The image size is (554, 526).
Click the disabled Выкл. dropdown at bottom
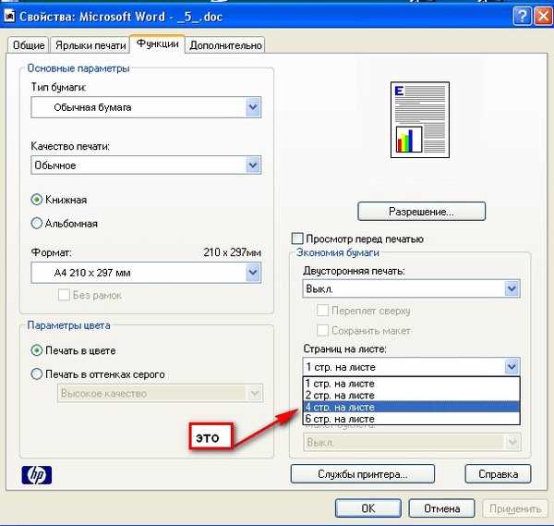[x=412, y=442]
